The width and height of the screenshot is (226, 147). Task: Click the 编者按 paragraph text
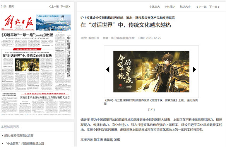[x=151, y=125]
